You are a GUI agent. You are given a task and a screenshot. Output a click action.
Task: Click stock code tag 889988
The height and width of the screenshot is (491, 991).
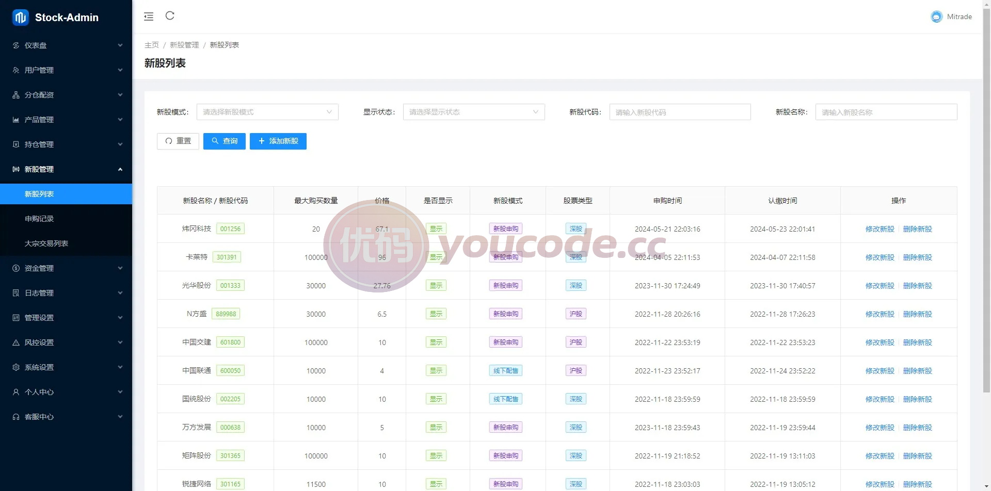[x=226, y=314]
